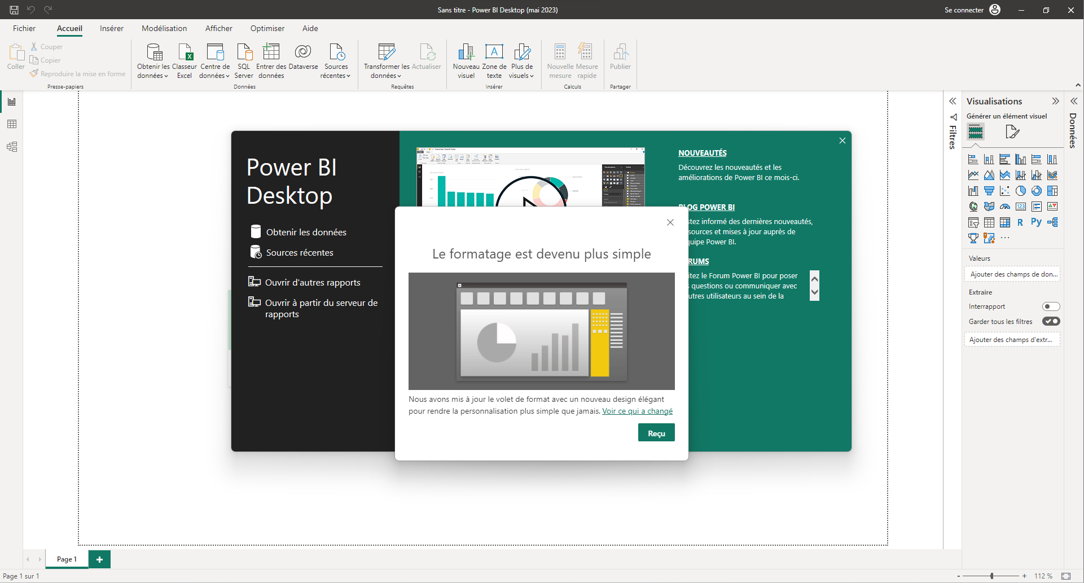Click the Page 1 tab

[x=67, y=559]
